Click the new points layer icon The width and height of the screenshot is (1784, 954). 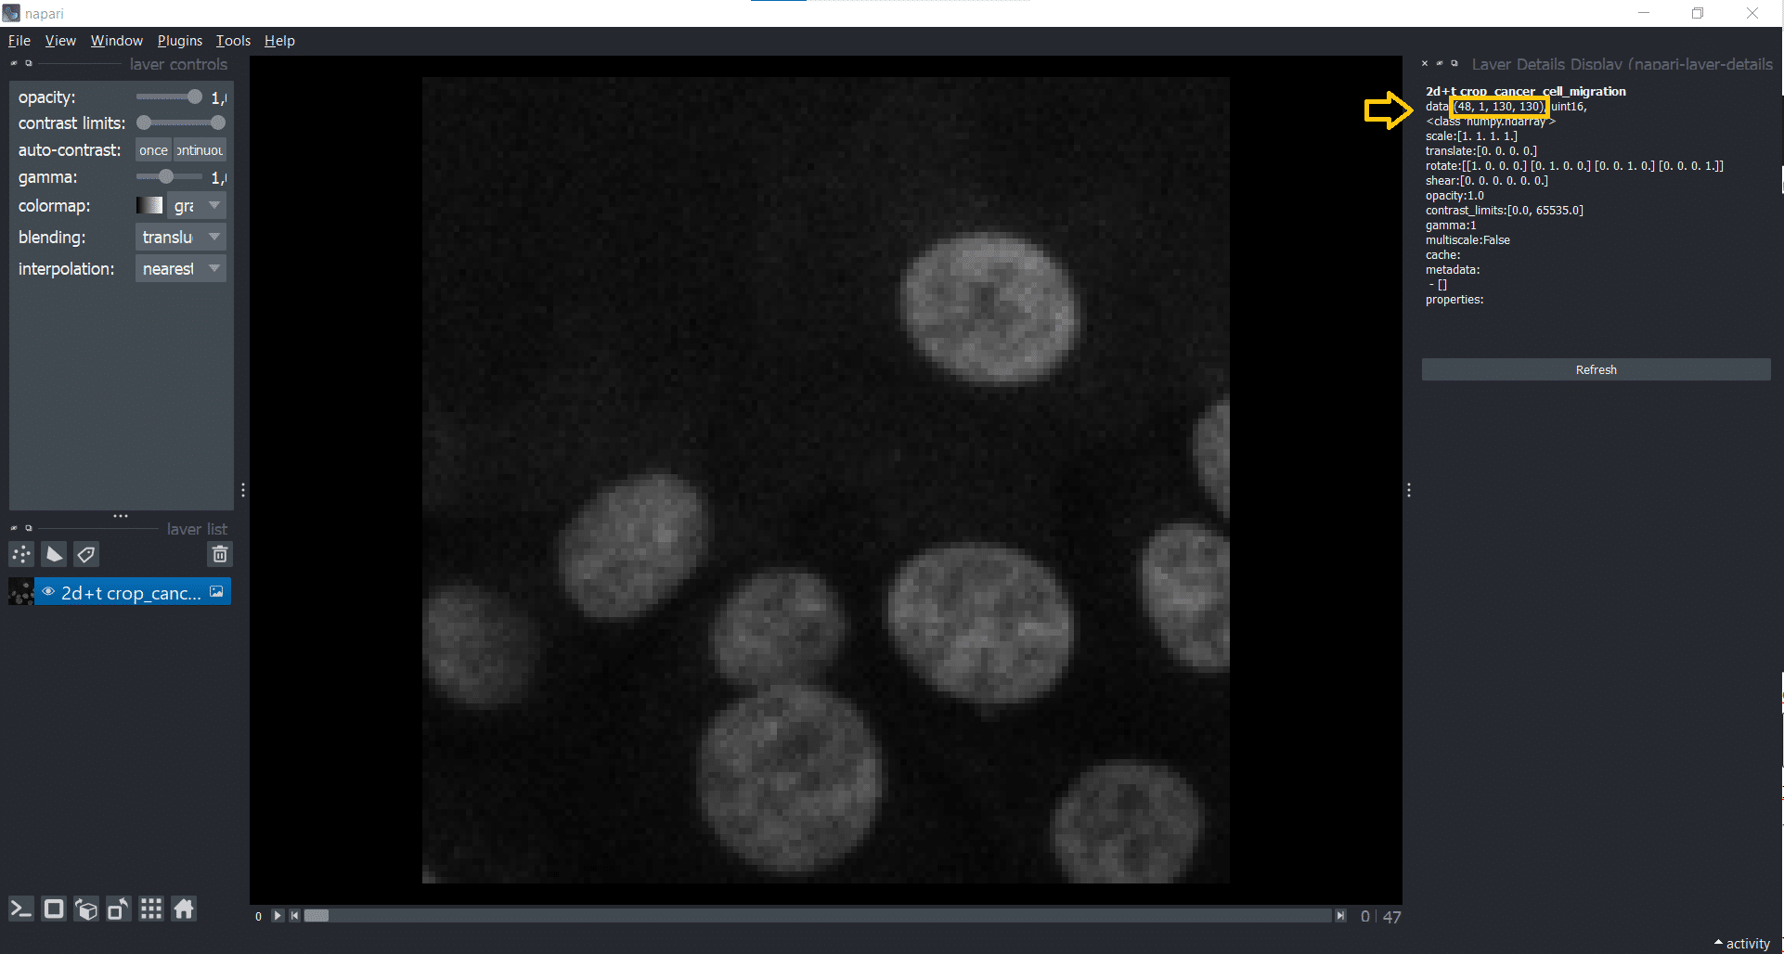tap(21, 555)
